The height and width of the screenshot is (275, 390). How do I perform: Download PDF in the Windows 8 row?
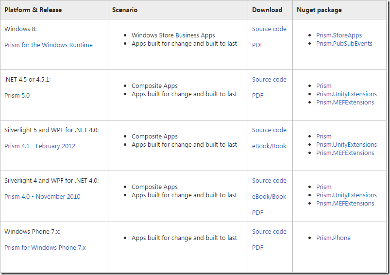[x=257, y=45]
